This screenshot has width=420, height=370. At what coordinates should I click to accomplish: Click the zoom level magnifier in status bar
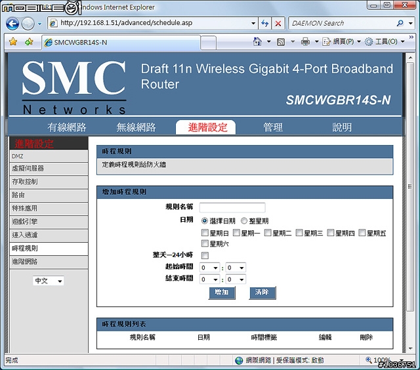(x=369, y=360)
